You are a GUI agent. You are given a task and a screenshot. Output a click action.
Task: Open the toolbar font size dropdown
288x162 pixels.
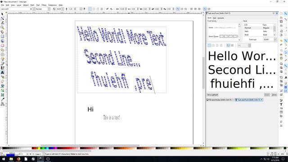(x=63, y=9)
